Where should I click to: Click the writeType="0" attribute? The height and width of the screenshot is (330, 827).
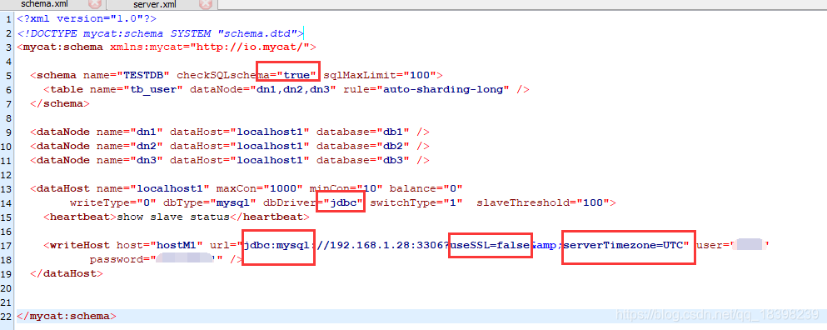click(x=113, y=202)
